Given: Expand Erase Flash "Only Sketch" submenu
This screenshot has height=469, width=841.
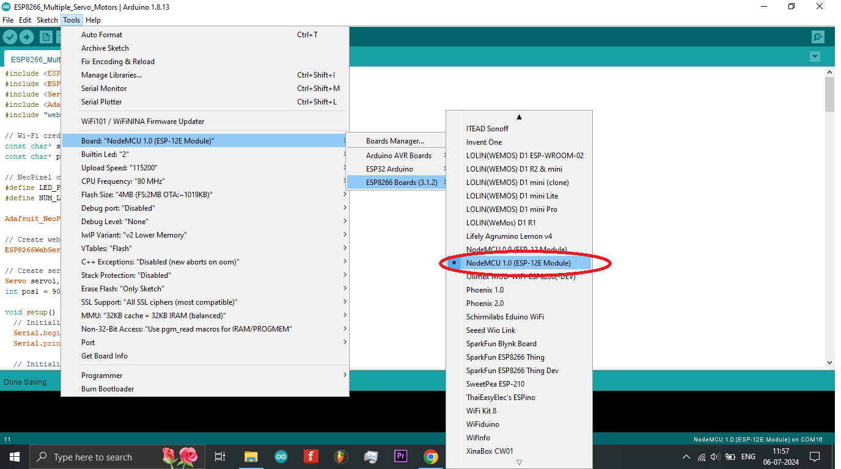Looking at the screenshot, I should point(205,289).
